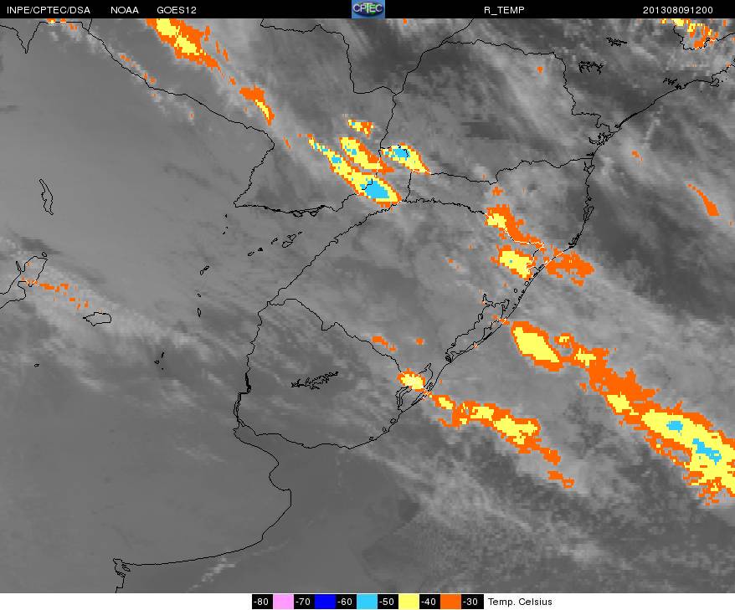Click the -60 legend value
This screenshot has height=610, width=735.
[346, 602]
